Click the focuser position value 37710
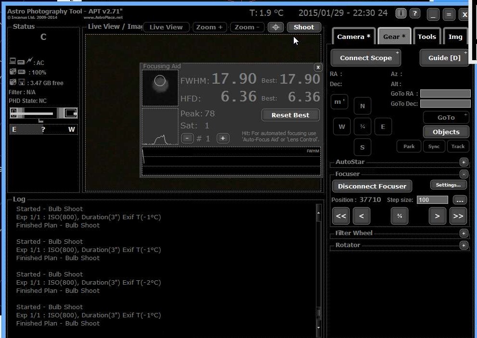The image size is (477, 338). coord(370,200)
